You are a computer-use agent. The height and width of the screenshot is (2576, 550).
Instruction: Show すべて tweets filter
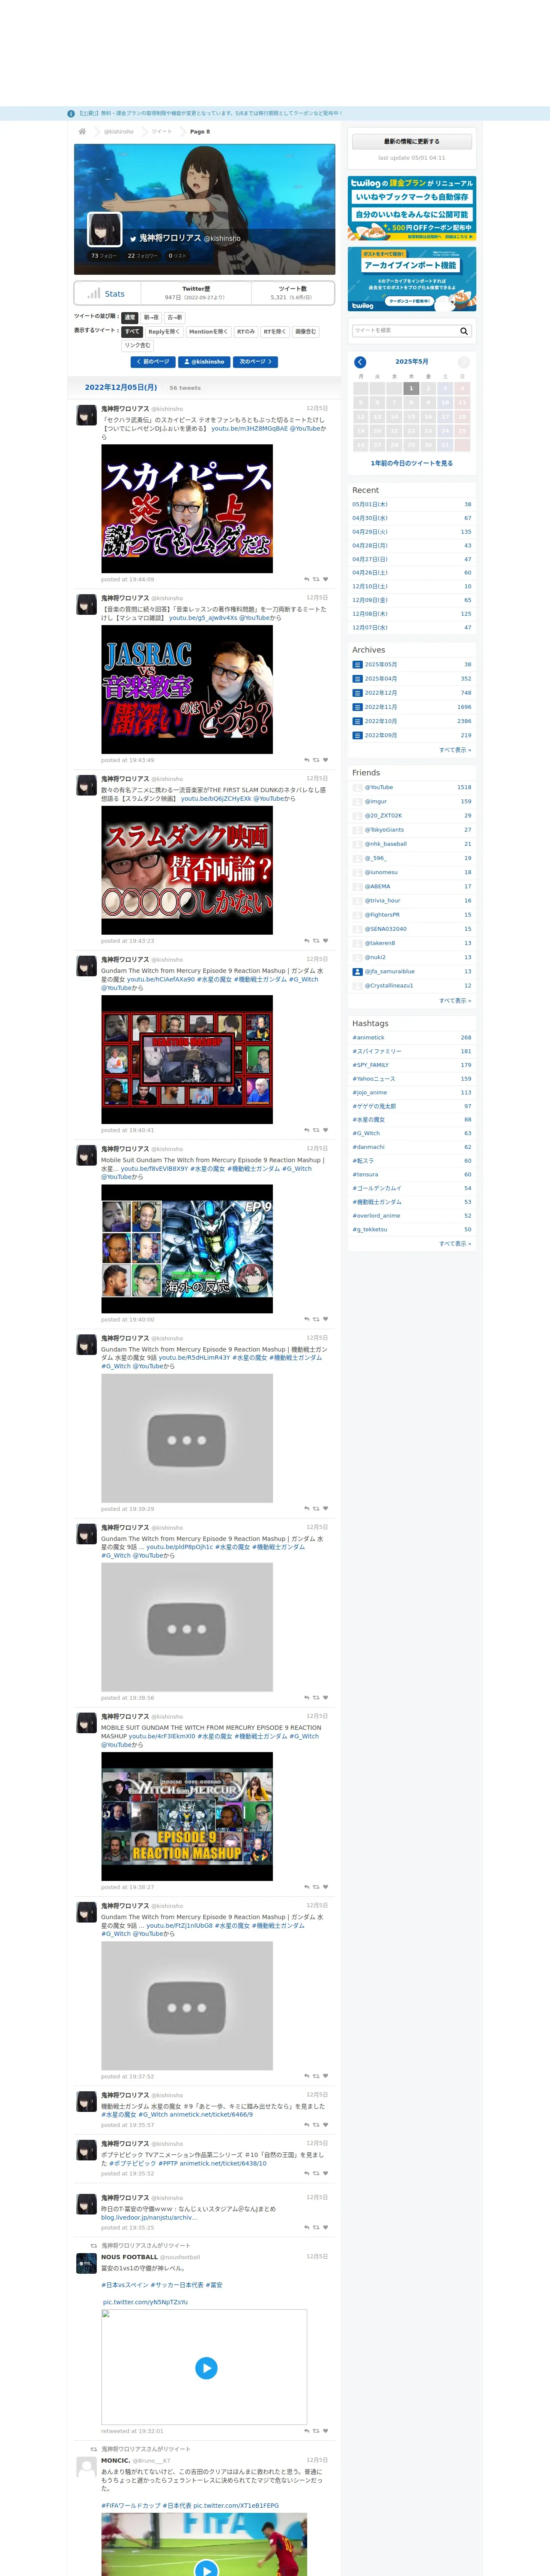[133, 331]
